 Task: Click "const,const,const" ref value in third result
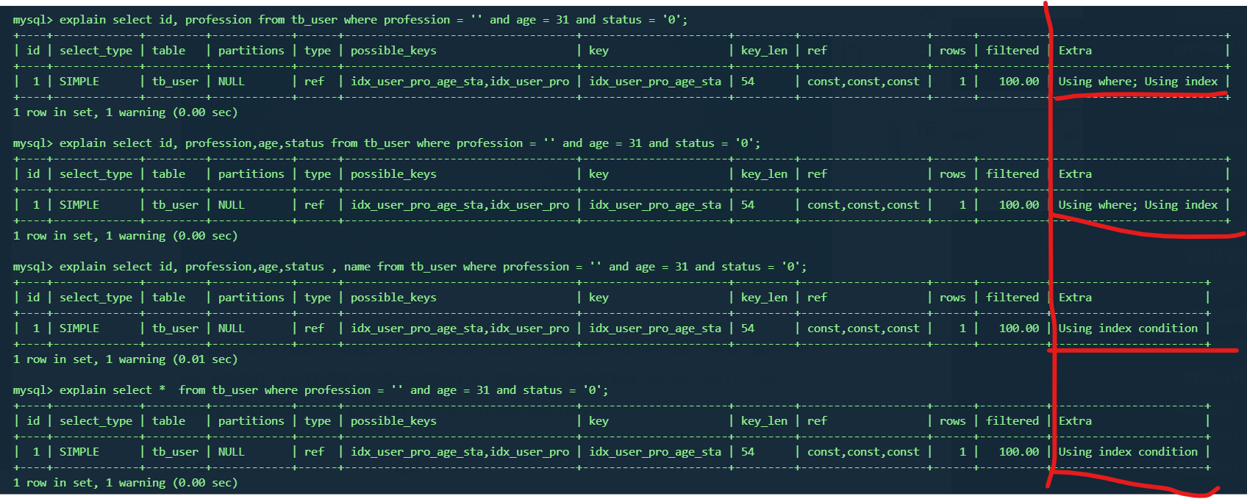pyautogui.click(x=863, y=329)
